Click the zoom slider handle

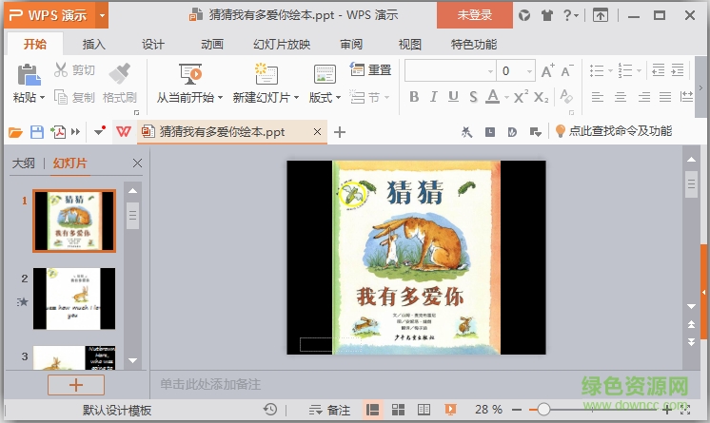[543, 410]
